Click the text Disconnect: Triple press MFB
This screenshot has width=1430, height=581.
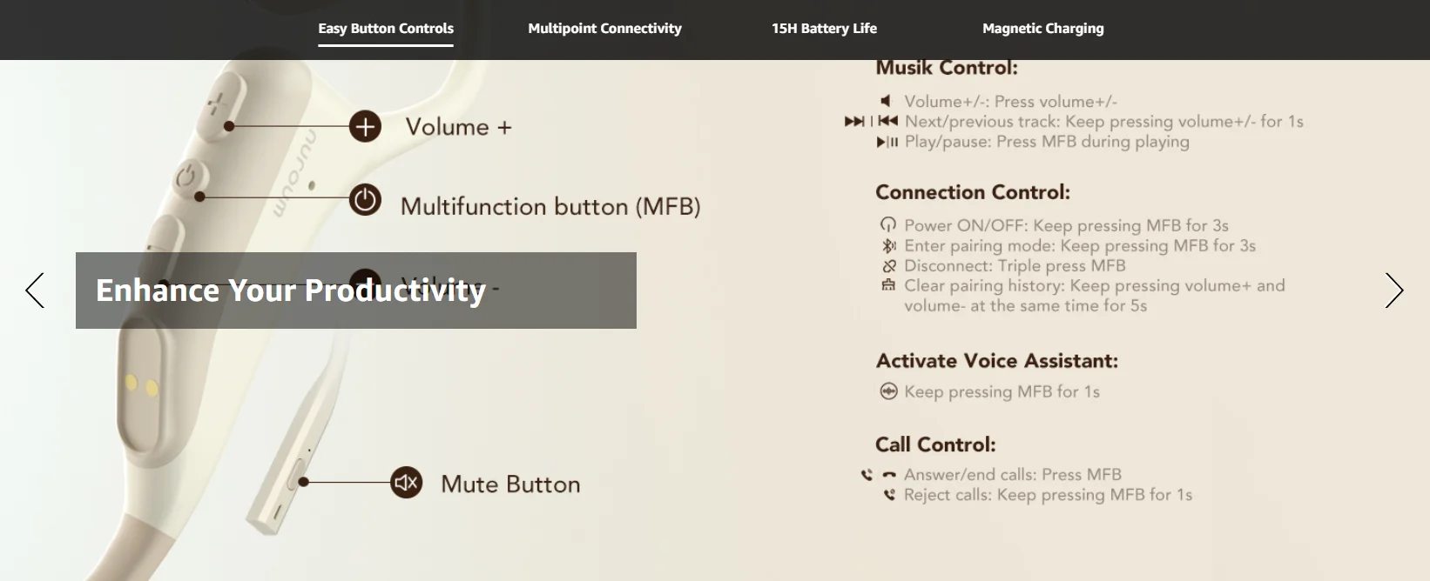click(1015, 266)
